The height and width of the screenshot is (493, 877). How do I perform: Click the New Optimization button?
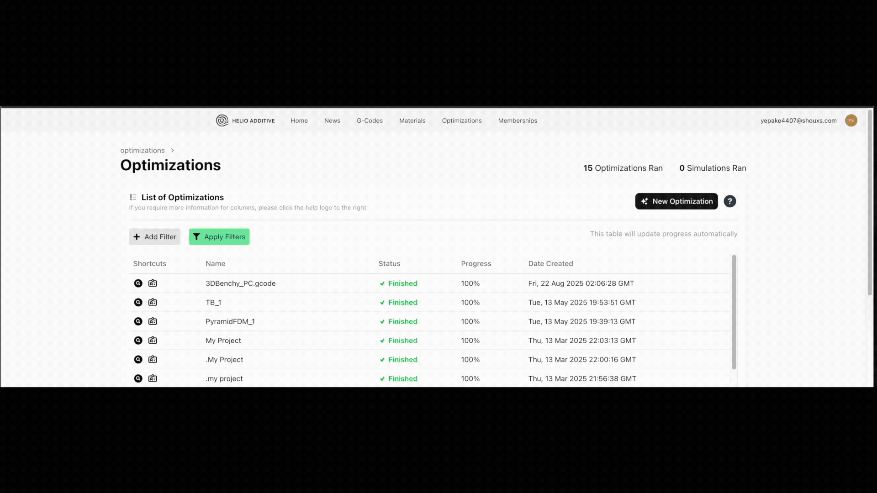676,201
